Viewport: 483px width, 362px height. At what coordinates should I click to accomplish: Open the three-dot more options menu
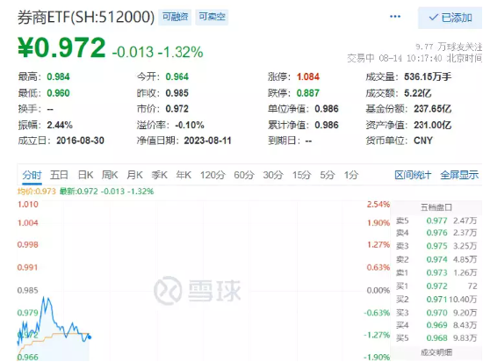tap(395, 17)
